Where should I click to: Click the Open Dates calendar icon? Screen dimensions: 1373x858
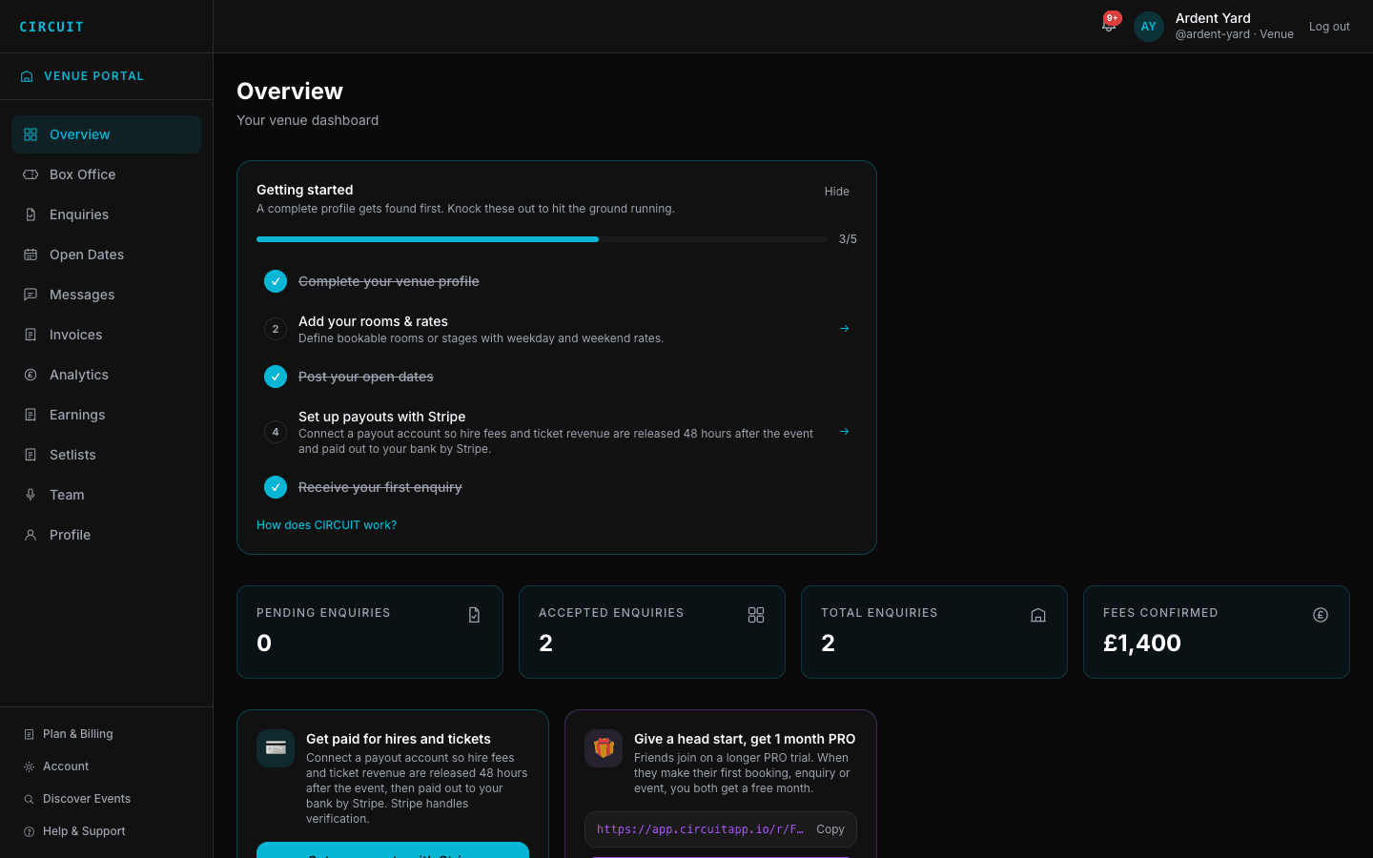pos(31,255)
